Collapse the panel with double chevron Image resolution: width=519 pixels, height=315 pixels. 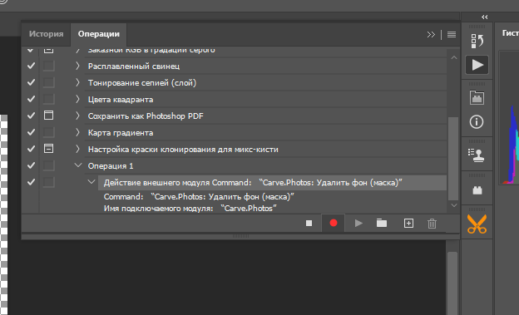(431, 34)
